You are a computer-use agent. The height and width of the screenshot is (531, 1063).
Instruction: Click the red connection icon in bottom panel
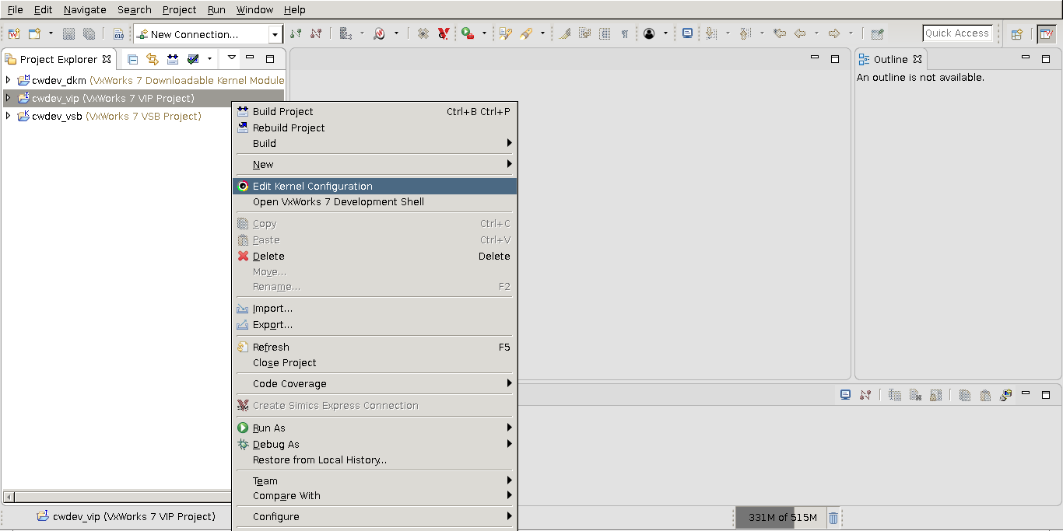[865, 395]
